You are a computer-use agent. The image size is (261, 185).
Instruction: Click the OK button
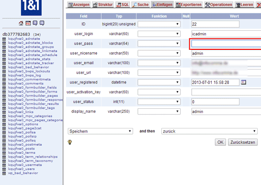click(x=220, y=142)
